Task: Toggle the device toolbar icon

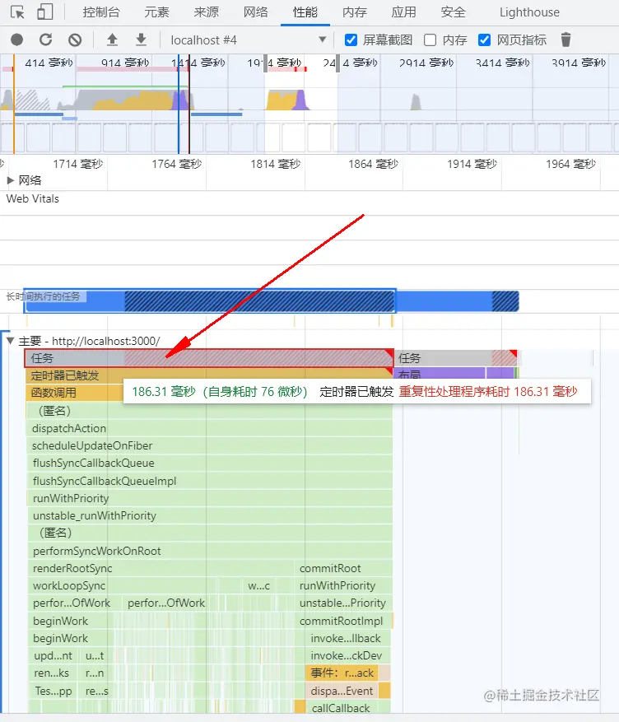Action: click(44, 12)
